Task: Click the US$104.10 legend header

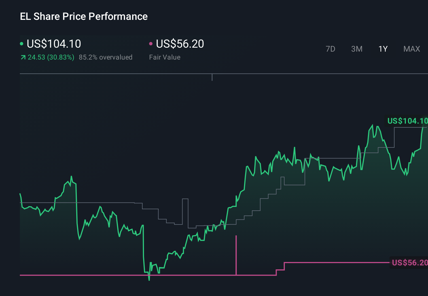Action: click(x=54, y=44)
